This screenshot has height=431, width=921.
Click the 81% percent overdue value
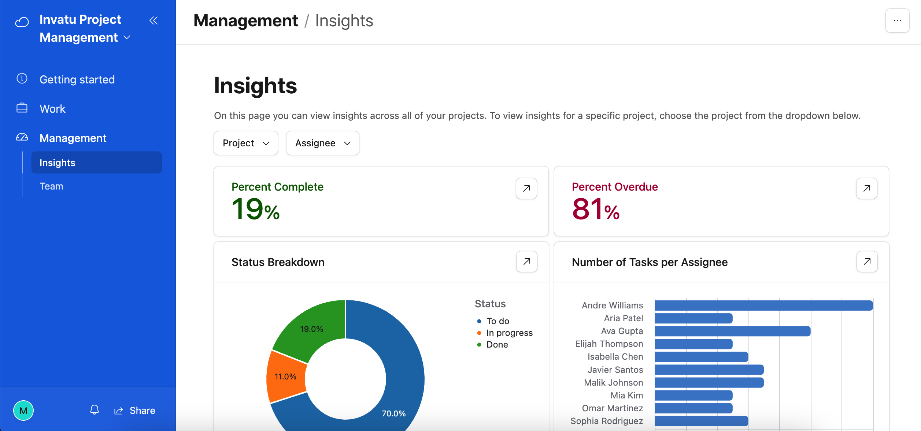(x=596, y=209)
